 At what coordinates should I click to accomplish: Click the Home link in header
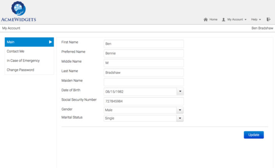pyautogui.click(x=213, y=19)
